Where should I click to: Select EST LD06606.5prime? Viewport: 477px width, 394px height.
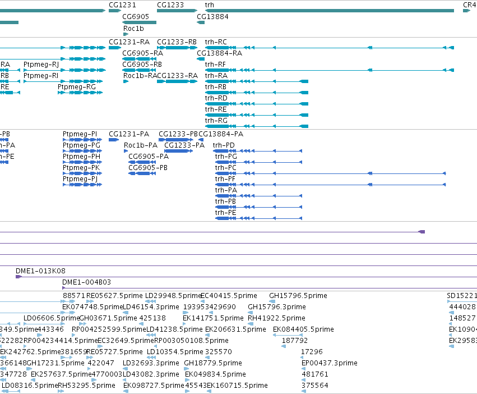point(52,318)
